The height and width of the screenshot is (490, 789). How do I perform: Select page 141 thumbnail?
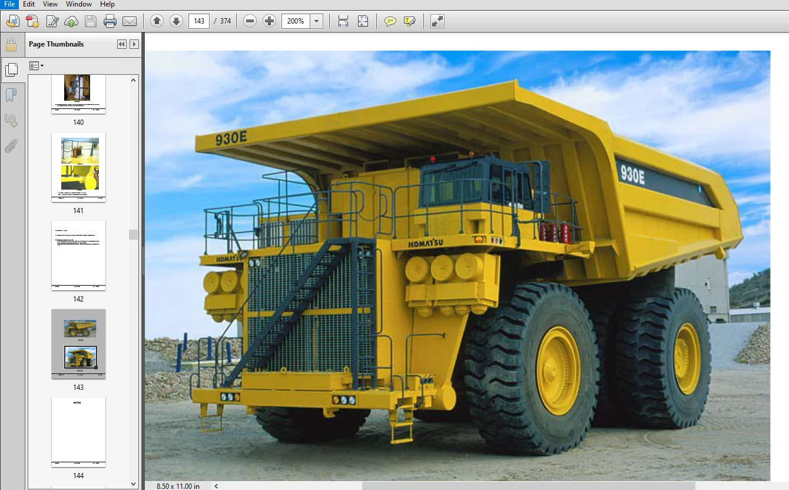tap(78, 167)
